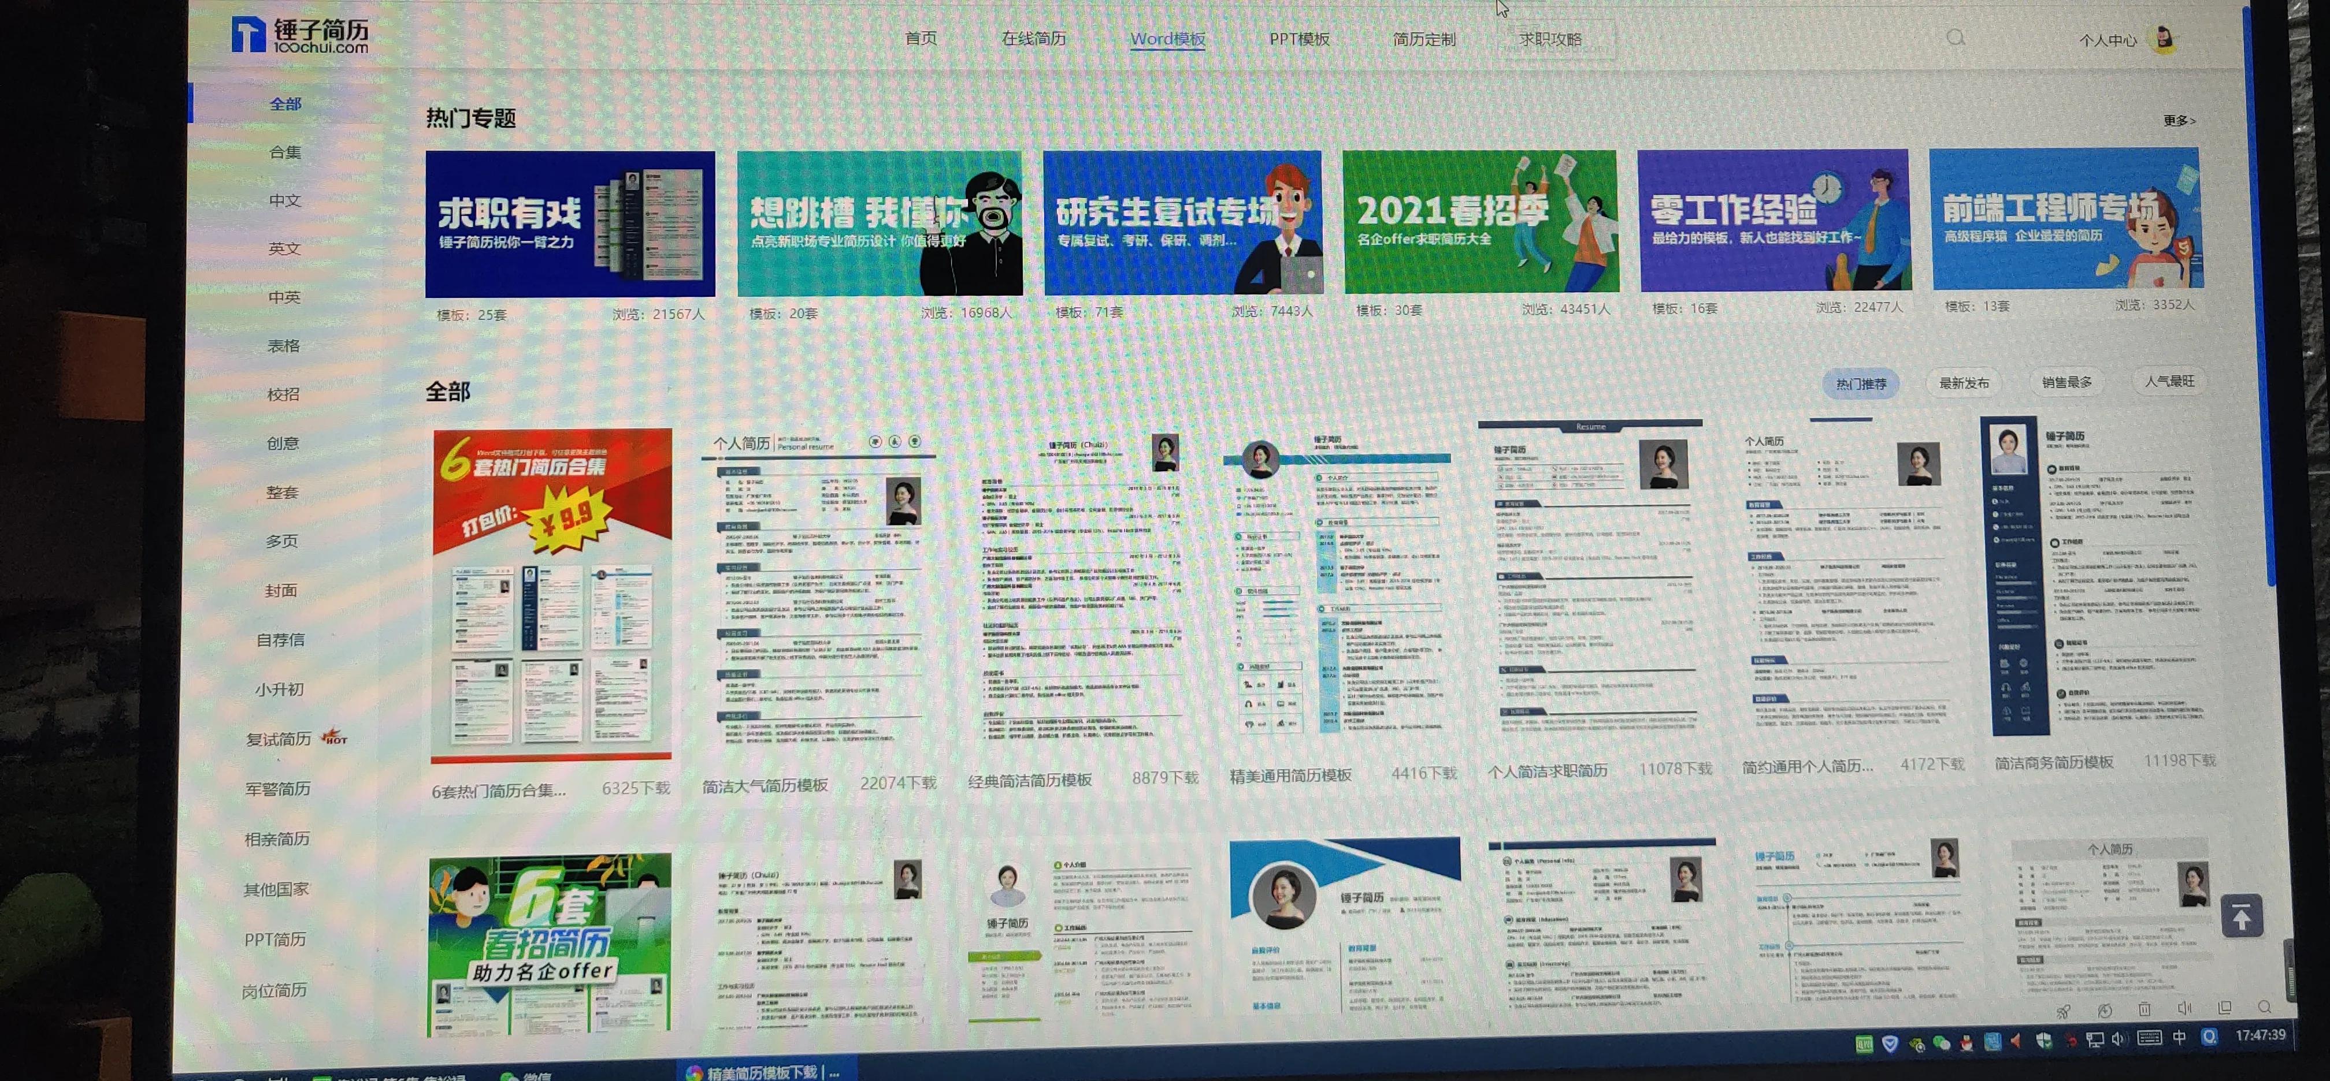The height and width of the screenshot is (1081, 2330).
Task: Click the overlapping windows icon in browser status bar
Action: (x=2224, y=1008)
